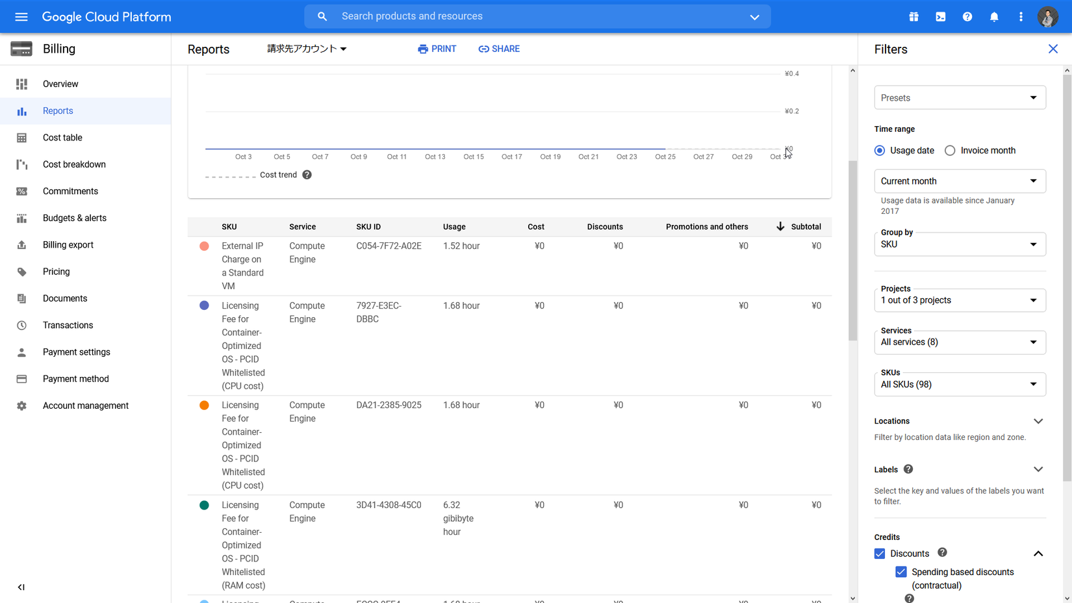1072x603 pixels.
Task: Open the Presets dropdown
Action: (x=960, y=98)
